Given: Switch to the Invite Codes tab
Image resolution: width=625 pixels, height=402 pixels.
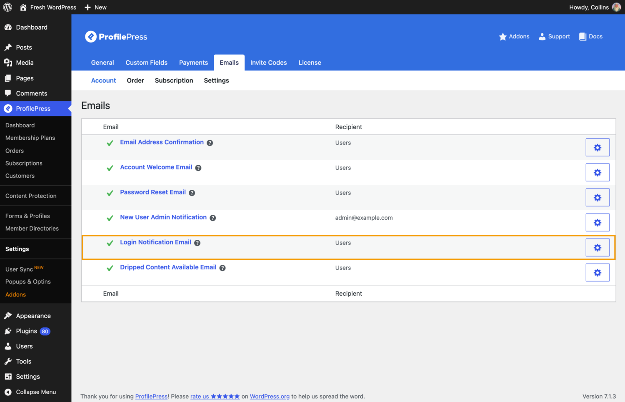Looking at the screenshot, I should point(269,63).
